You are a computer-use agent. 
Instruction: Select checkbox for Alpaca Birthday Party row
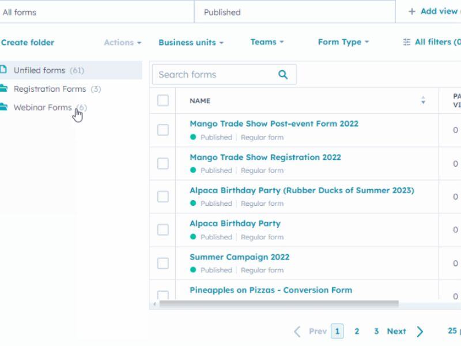point(163,230)
